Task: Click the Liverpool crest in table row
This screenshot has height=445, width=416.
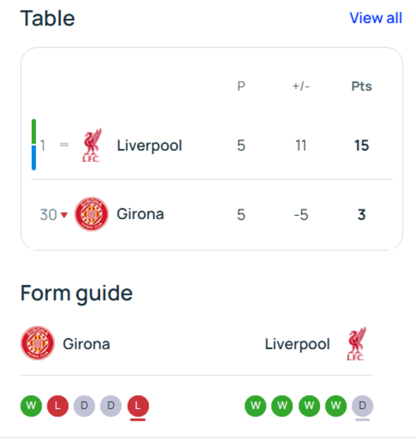Action: click(x=91, y=145)
